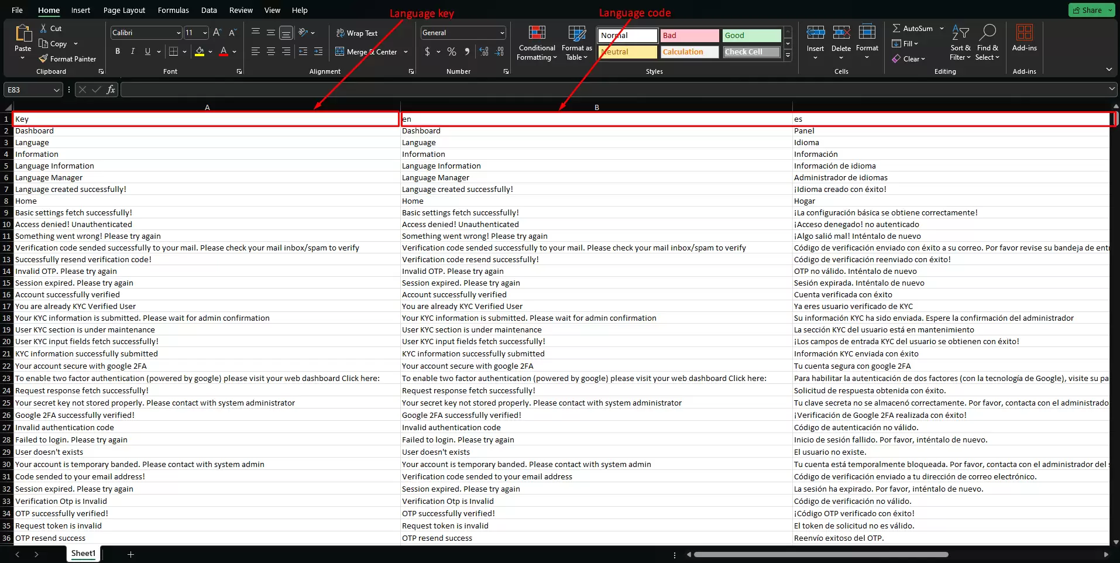1120x563 pixels.
Task: Toggle Italic formatting
Action: 133,52
